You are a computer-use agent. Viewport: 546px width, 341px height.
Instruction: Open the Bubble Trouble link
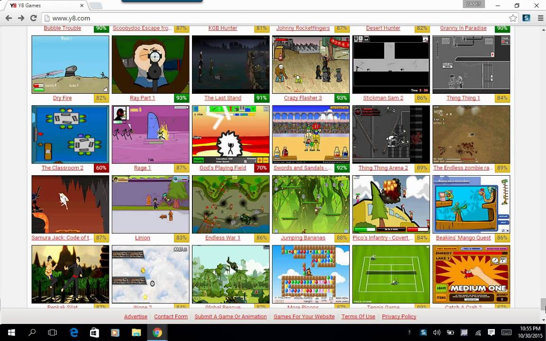[x=63, y=28]
